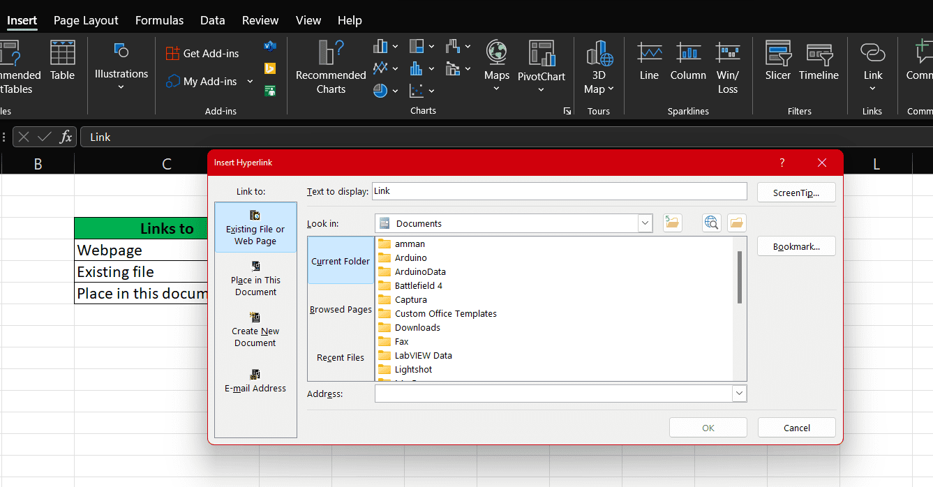Screen dimensions: 933x487
Task: Expand the Look in folder dropdown
Action: coord(644,223)
